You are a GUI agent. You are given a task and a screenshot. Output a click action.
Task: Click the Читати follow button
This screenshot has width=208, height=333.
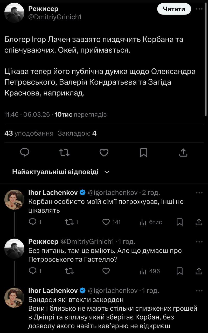tap(174, 9)
